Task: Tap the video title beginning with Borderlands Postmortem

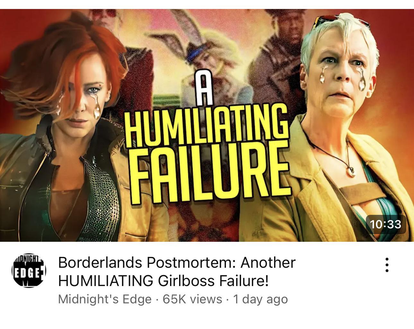Action: tap(177, 272)
